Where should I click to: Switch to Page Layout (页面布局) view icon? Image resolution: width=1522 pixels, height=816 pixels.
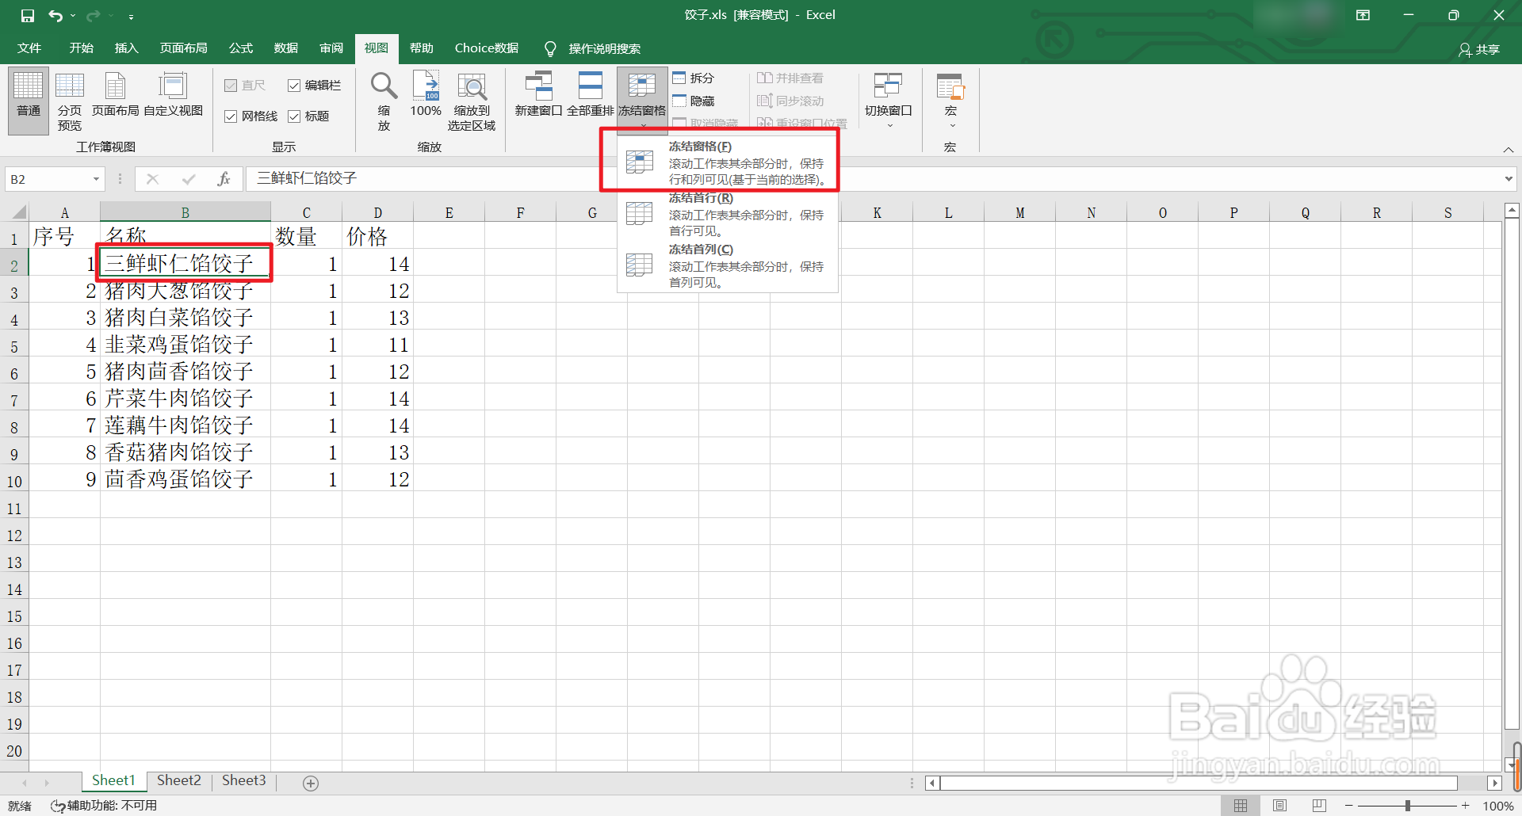coord(115,95)
